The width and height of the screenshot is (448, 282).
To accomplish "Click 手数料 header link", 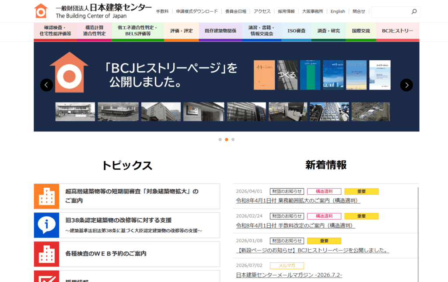I will pos(162,11).
